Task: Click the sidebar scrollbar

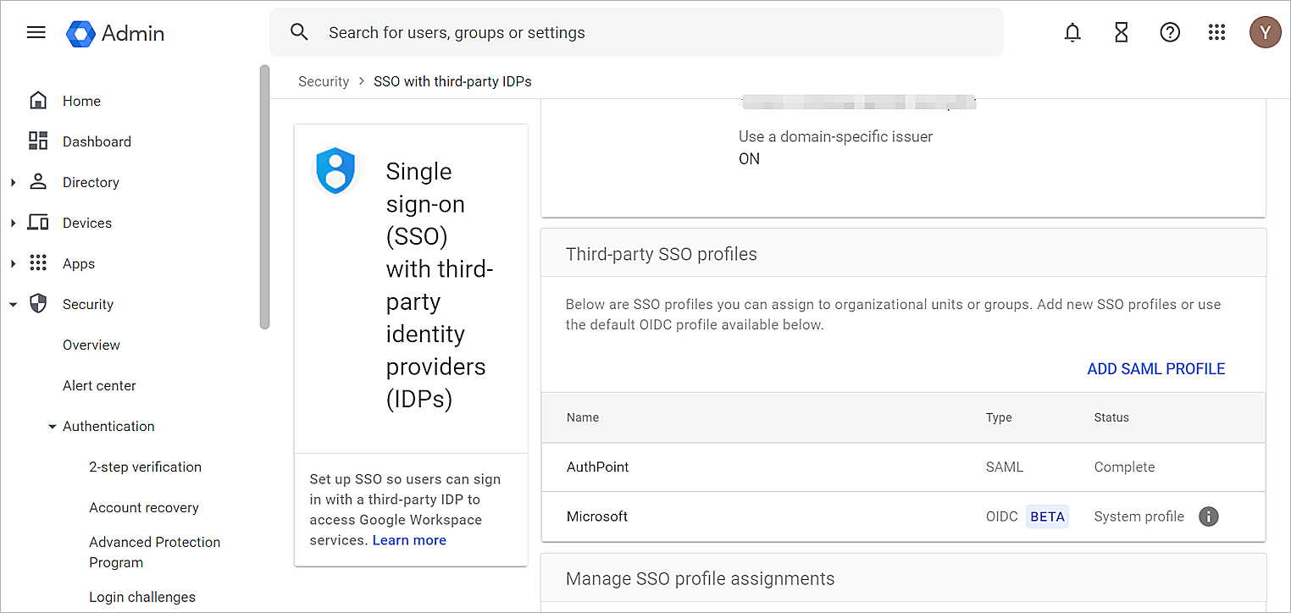Action: pos(265,195)
